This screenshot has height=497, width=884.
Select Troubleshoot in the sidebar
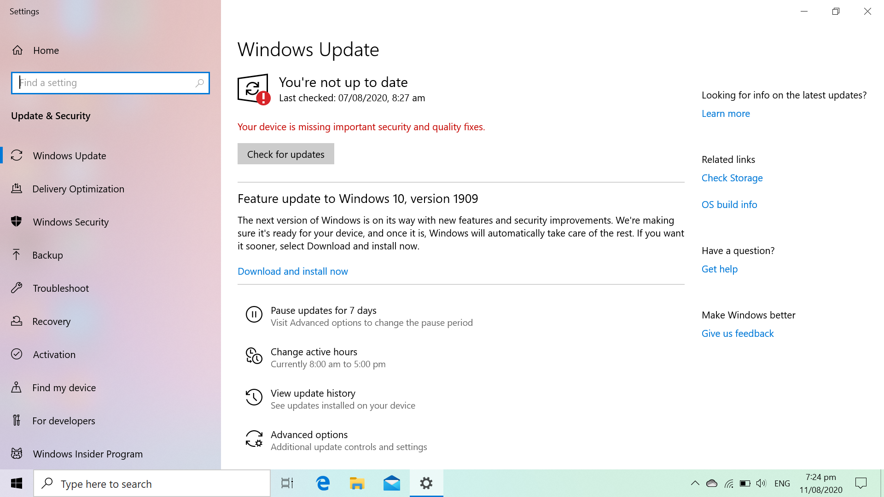(x=110, y=288)
